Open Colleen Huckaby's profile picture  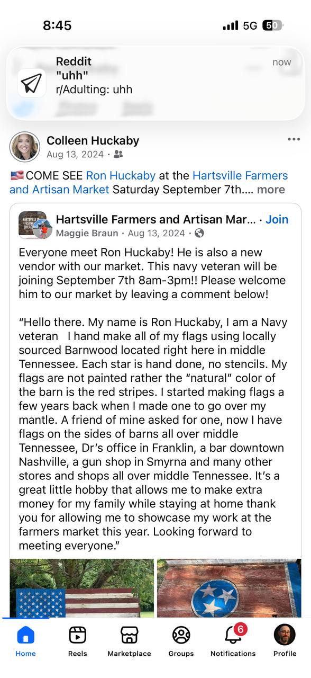click(25, 147)
